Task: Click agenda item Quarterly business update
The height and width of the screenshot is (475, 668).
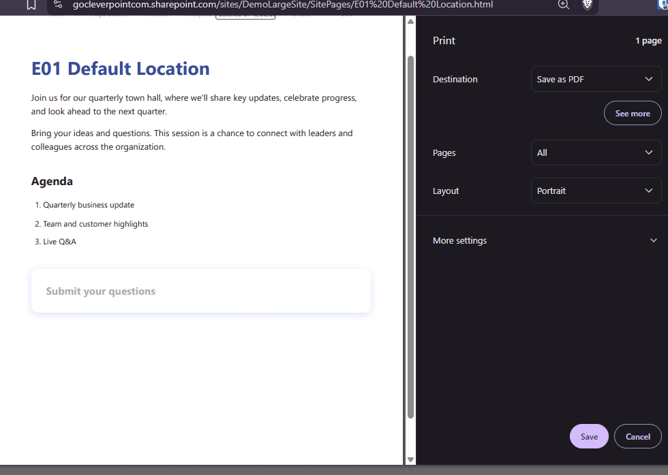Action: [x=89, y=205]
